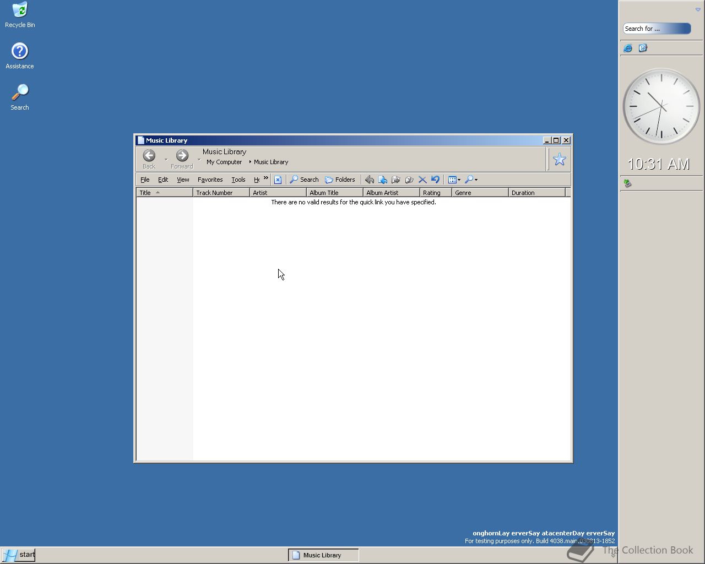Open the Favorites menu
The height and width of the screenshot is (564, 705).
(x=210, y=180)
